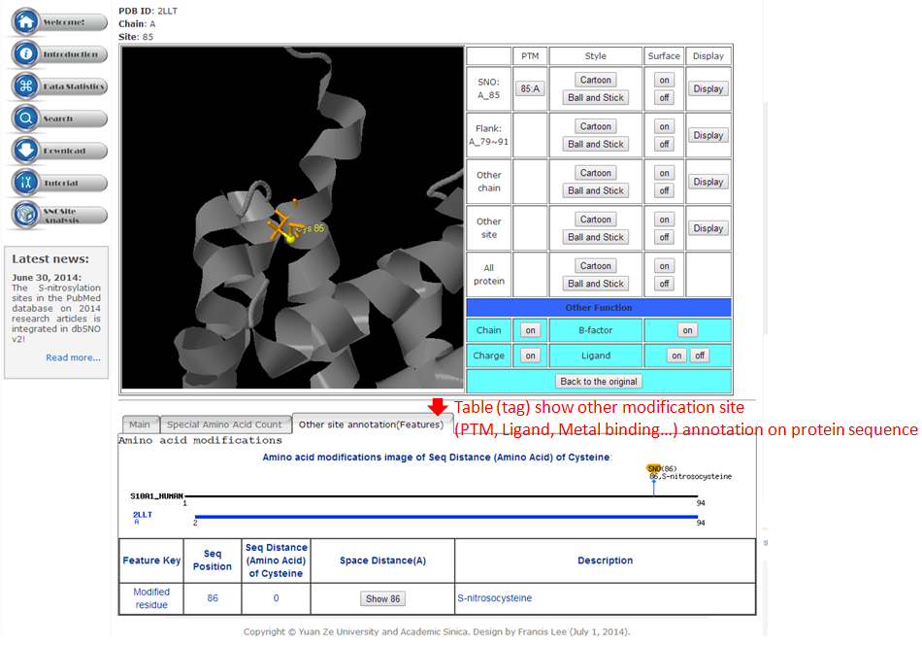
Task: Click Display for Other site row
Action: point(708,228)
